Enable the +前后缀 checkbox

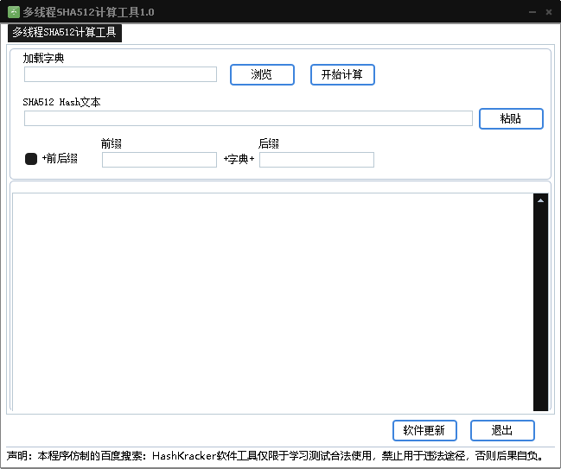click(31, 159)
